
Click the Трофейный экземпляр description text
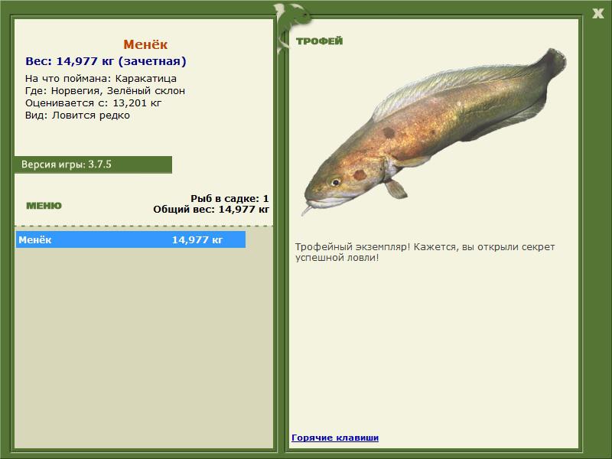coord(425,252)
